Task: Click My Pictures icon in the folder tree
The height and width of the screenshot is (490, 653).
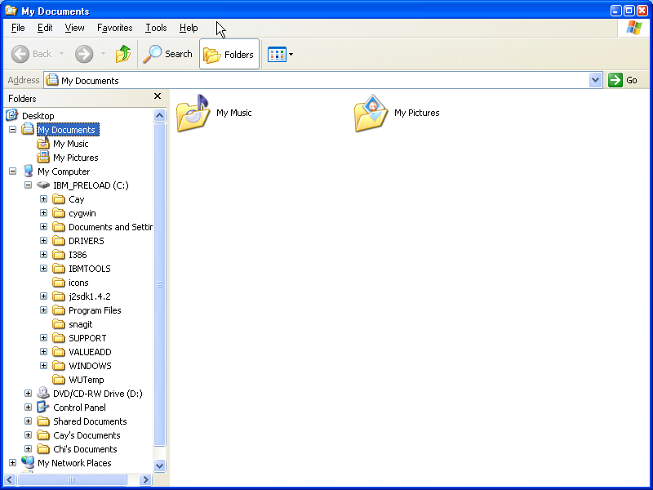Action: pyautogui.click(x=43, y=158)
